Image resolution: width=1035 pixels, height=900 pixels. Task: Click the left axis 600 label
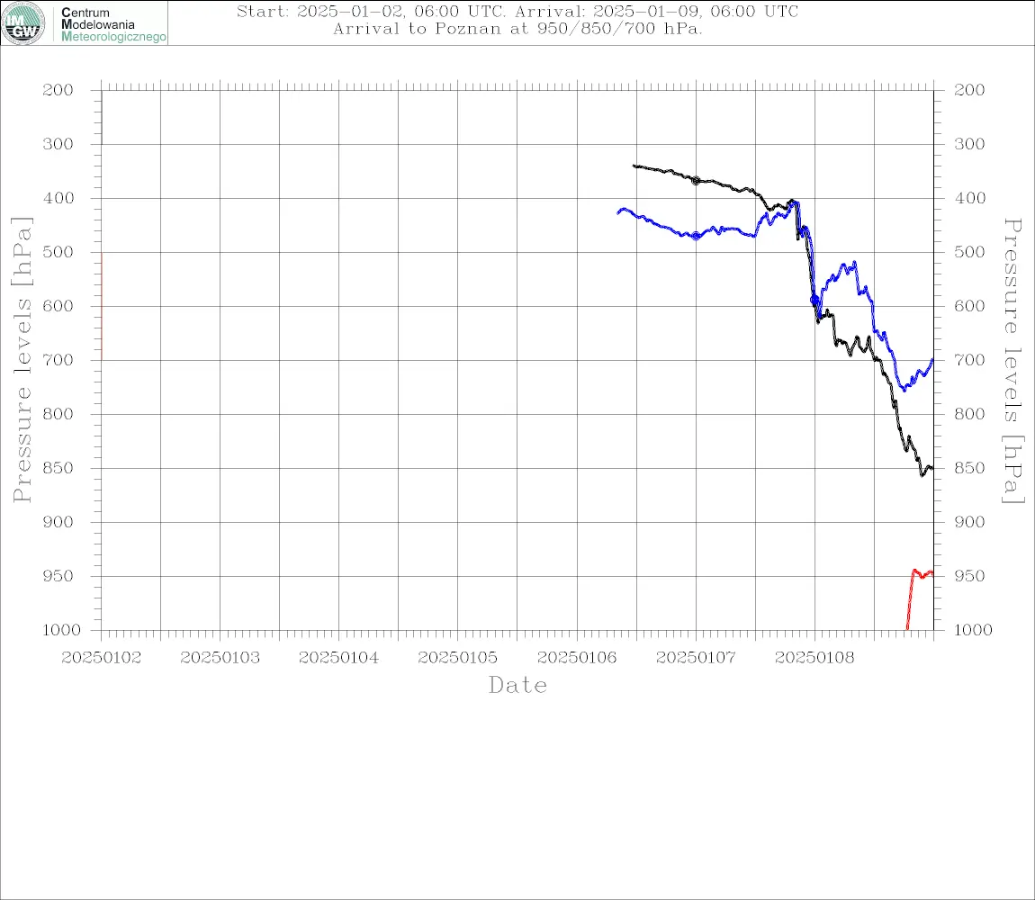[x=58, y=306]
